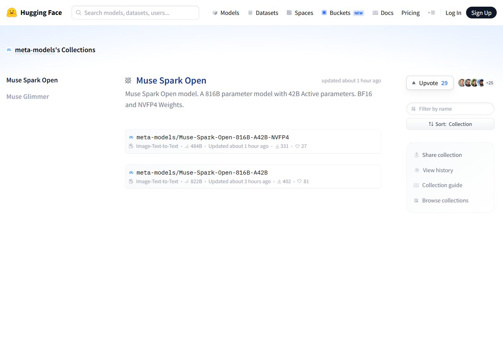Click the parameter size icon next to 822B
The height and width of the screenshot is (353, 503).
187,182
